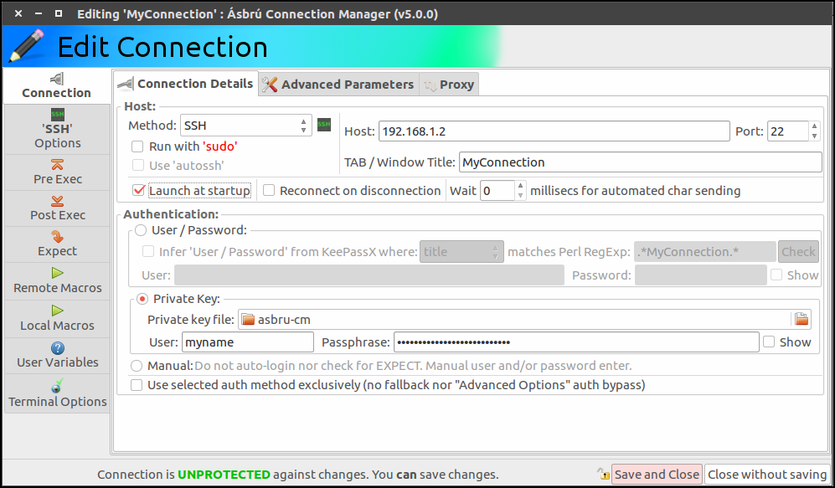Switch to the Proxy tab
835x488 pixels.
coord(449,85)
